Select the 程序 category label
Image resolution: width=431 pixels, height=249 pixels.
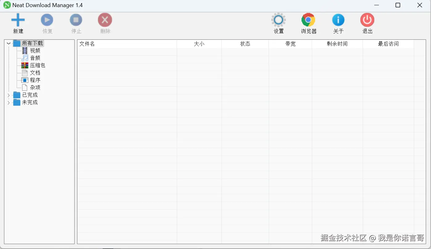[x=35, y=80]
